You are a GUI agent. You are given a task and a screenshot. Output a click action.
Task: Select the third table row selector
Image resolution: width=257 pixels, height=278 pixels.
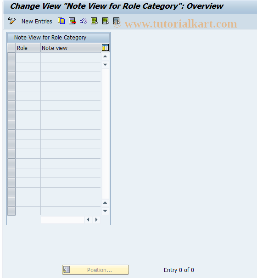(11, 77)
